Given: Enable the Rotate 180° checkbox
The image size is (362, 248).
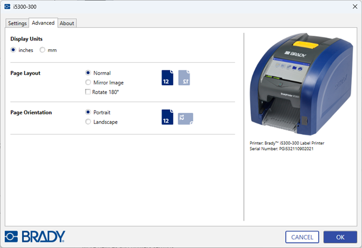Looking at the screenshot, I should coord(88,92).
